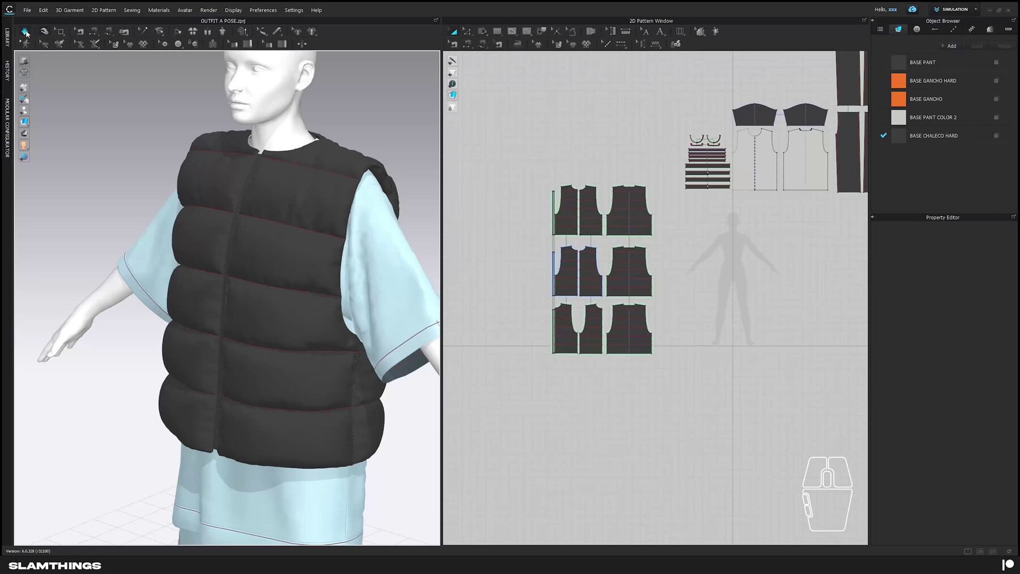Click the Add button in Object Browser

[948, 46]
